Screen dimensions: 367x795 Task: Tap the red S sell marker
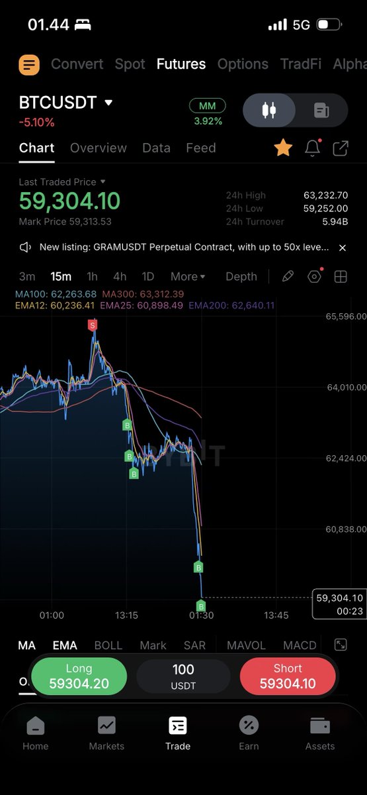93,325
